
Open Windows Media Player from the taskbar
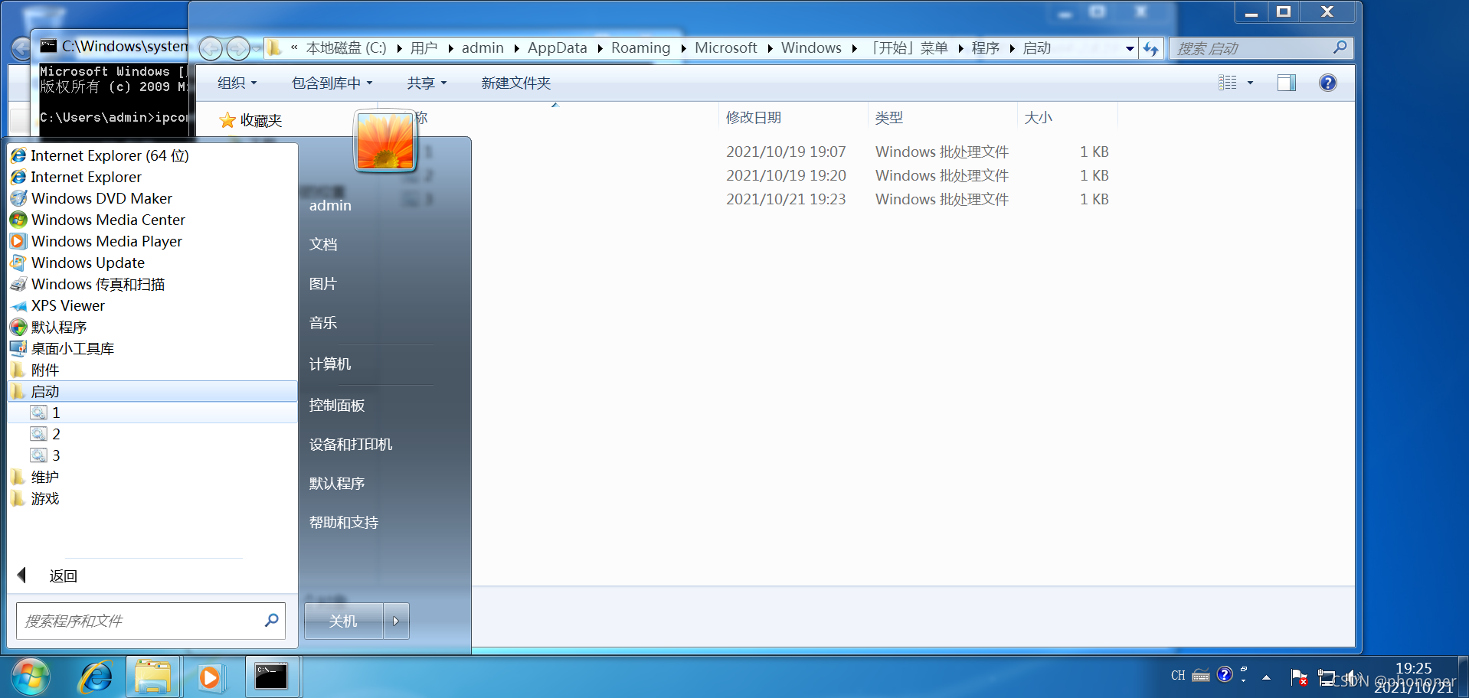click(210, 677)
